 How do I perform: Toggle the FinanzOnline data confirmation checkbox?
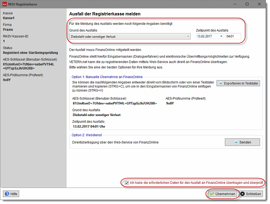127,183
